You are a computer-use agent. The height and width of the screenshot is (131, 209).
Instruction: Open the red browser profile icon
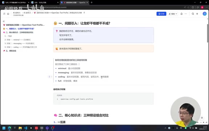point(202,7)
